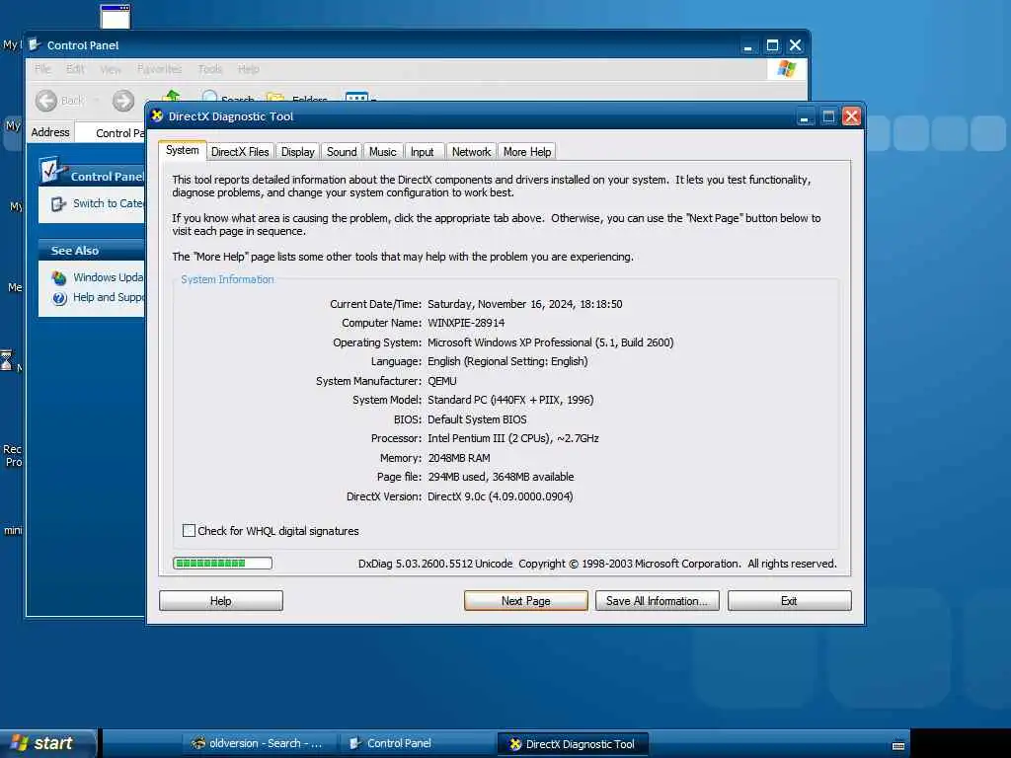Viewport: 1011px width, 758px height.
Task: Click the Exit button
Action: point(789,601)
